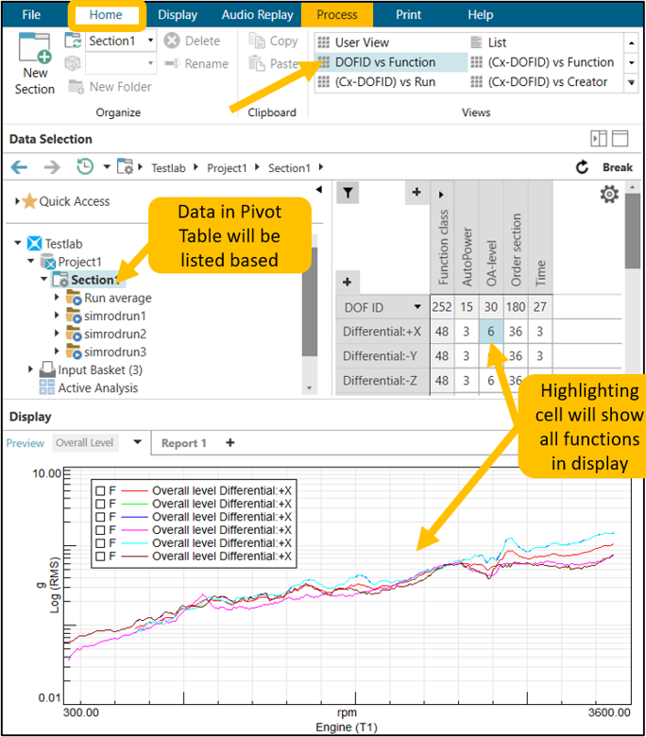This screenshot has width=646, height=737.
Task: Click the pivot table filter icon
Action: pos(348,194)
